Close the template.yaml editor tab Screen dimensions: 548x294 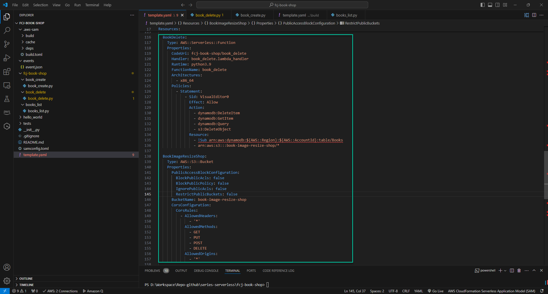tap(182, 15)
